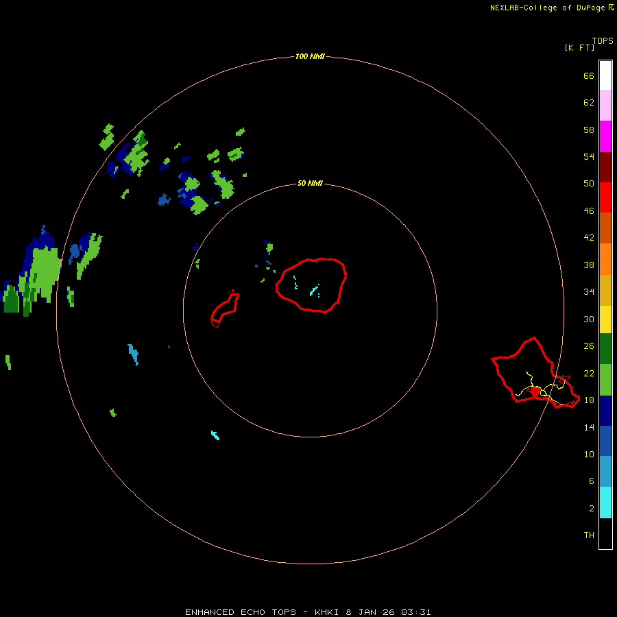Image resolution: width=617 pixels, height=617 pixels.
Task: Click the 03:31 timestamp
Action: (416, 612)
